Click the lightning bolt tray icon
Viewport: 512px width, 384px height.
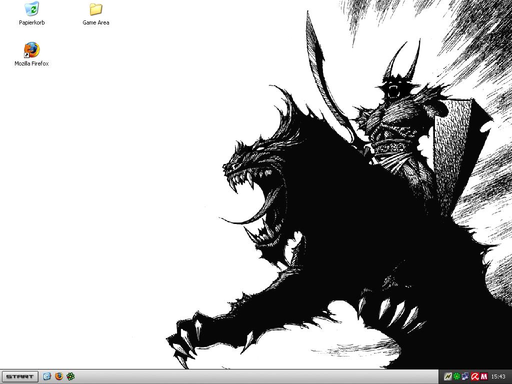(x=447, y=376)
